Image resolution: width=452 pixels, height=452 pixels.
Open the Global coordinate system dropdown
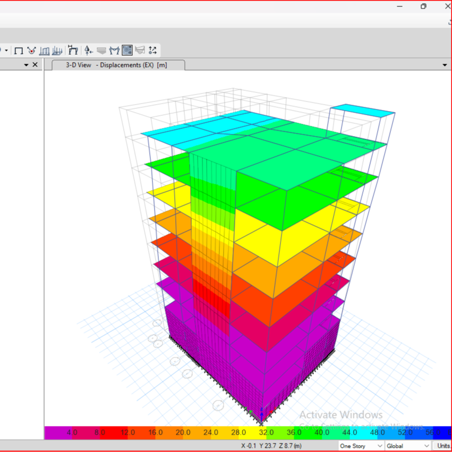click(x=407, y=446)
